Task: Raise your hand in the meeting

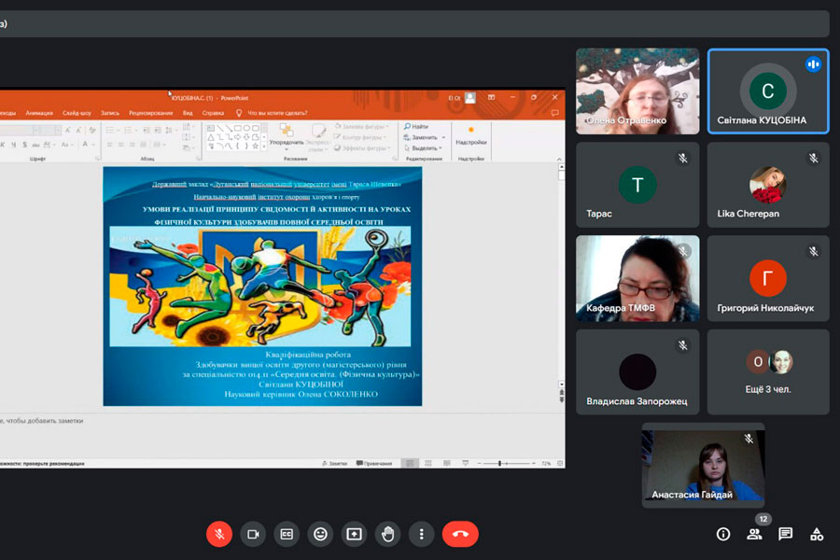Action: (387, 534)
